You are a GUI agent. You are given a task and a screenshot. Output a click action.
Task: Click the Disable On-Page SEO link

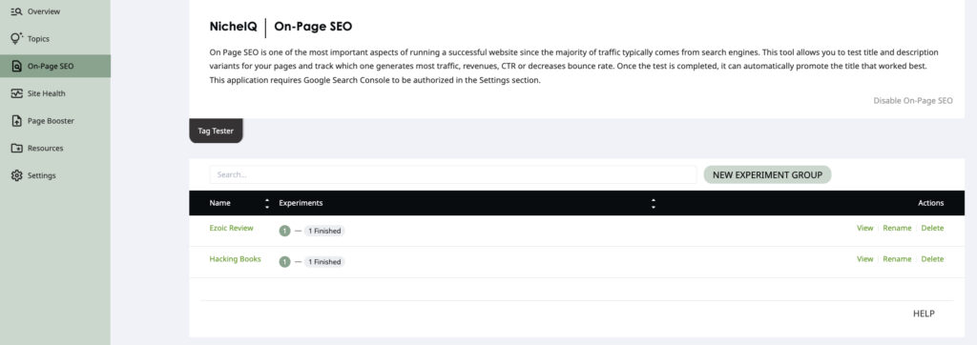click(x=913, y=100)
